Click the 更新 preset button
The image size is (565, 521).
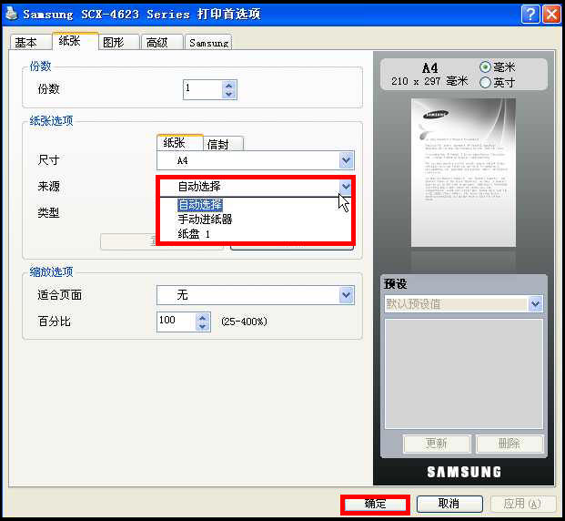[437, 443]
